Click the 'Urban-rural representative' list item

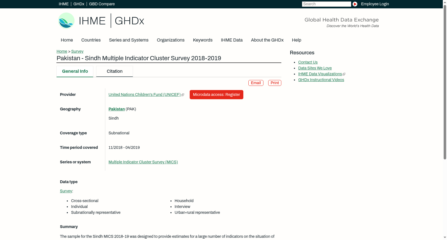(x=197, y=212)
